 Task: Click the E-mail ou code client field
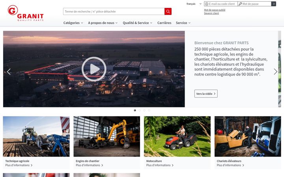click(x=221, y=4)
